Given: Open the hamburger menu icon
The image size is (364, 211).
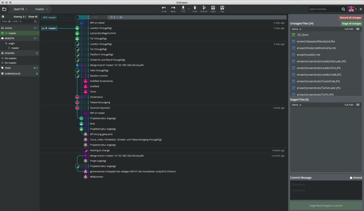Looking at the screenshot, I should pyautogui.click(x=361, y=9).
